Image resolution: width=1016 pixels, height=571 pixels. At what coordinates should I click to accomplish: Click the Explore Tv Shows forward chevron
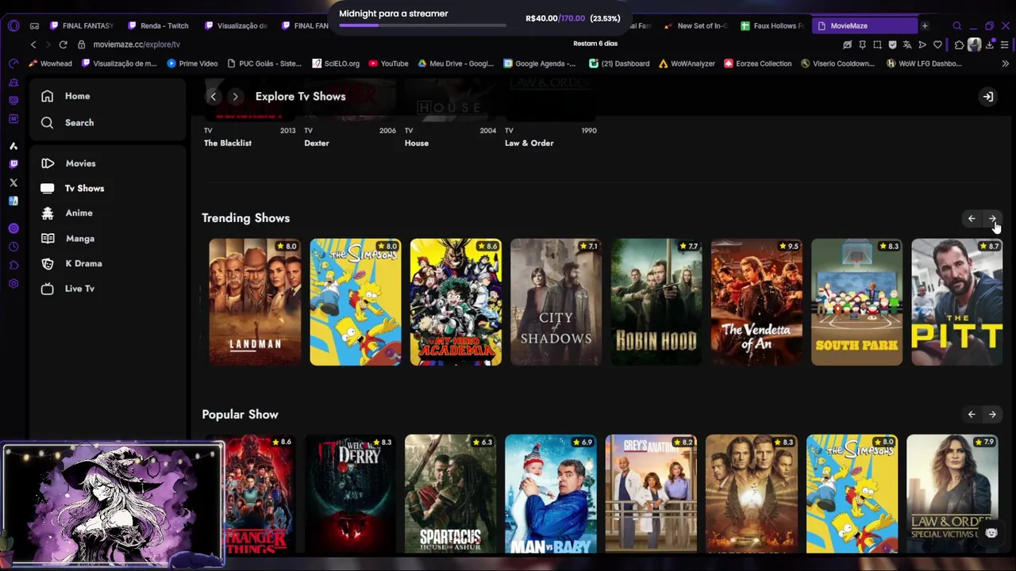pyautogui.click(x=235, y=97)
